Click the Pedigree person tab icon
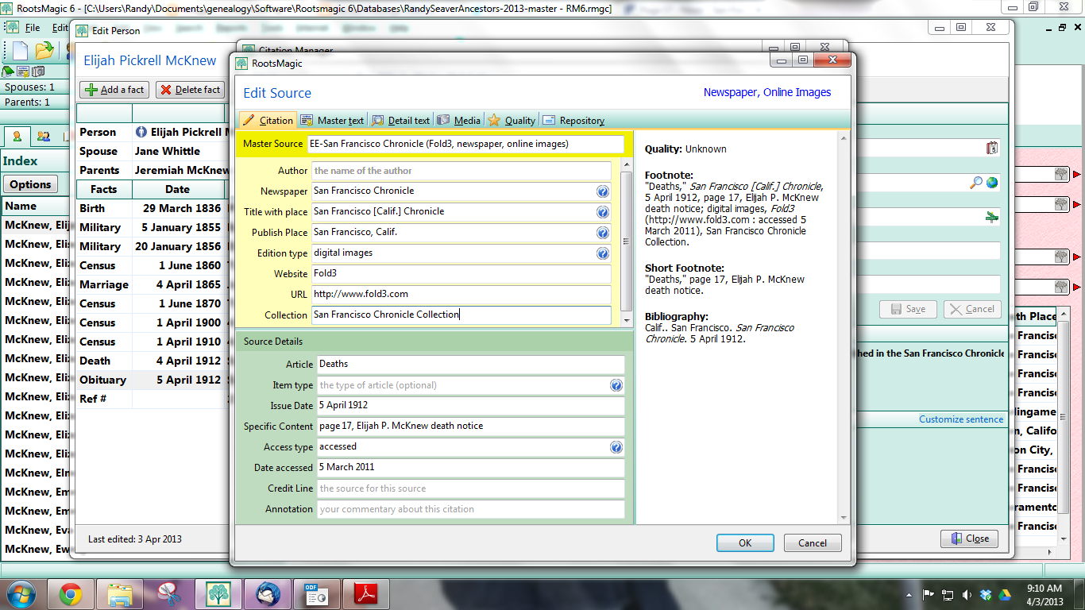 17,136
